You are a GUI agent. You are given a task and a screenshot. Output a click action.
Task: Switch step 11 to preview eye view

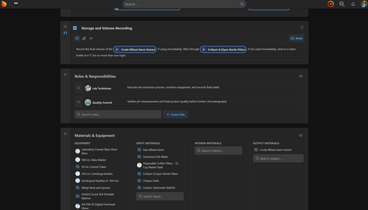tap(77, 38)
